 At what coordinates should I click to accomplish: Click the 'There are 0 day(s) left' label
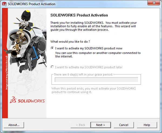83,74
